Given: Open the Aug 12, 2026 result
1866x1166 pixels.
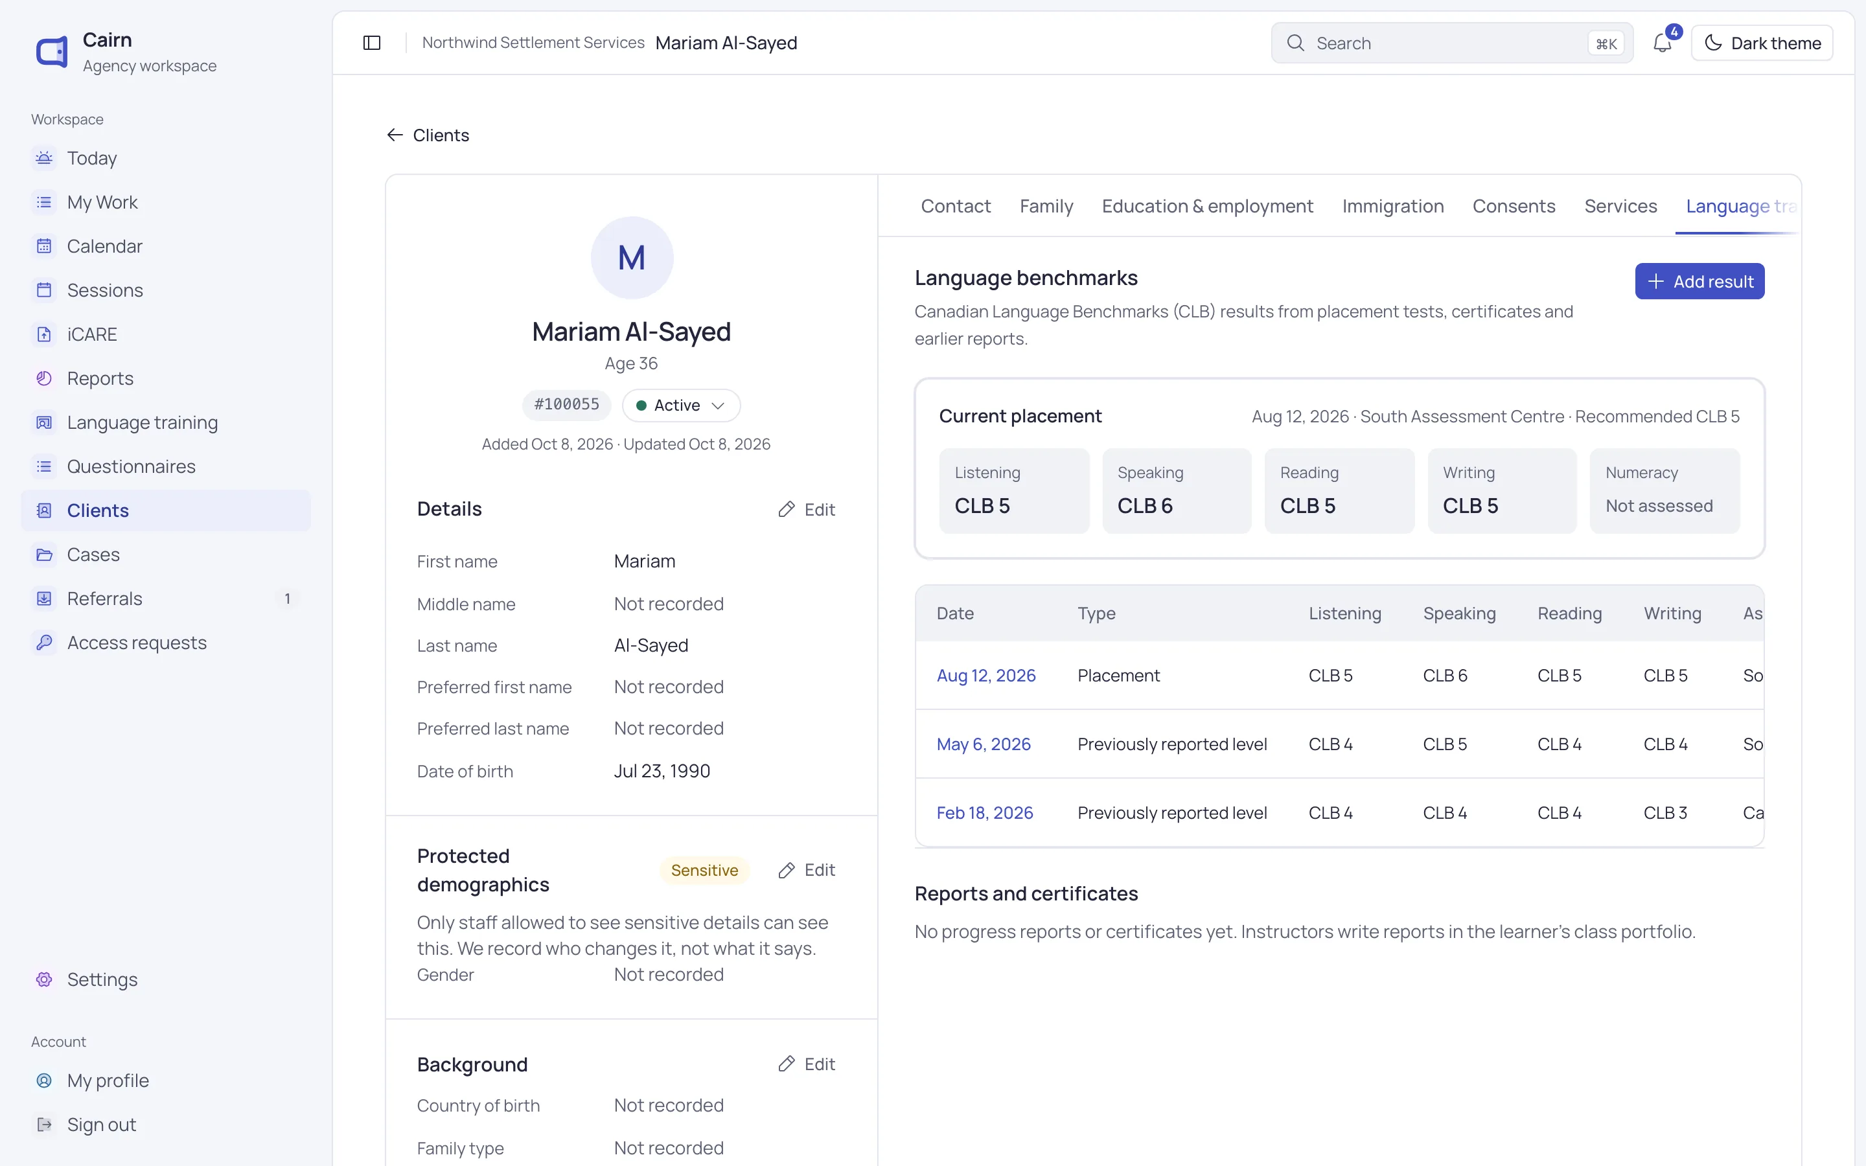Looking at the screenshot, I should pyautogui.click(x=986, y=676).
